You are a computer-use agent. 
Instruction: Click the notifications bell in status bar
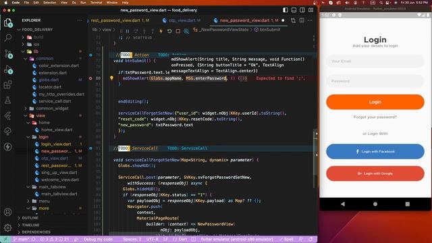(x=310, y=239)
